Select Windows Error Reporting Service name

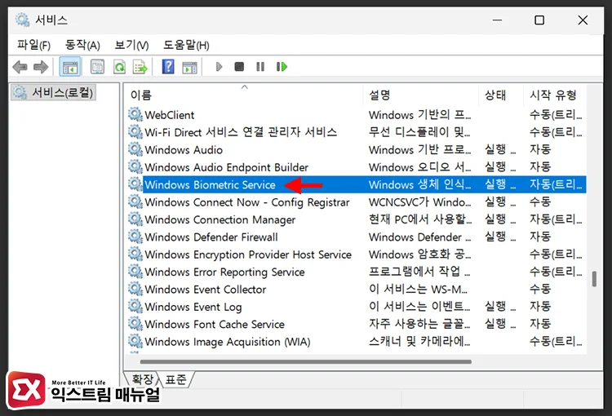(x=224, y=272)
